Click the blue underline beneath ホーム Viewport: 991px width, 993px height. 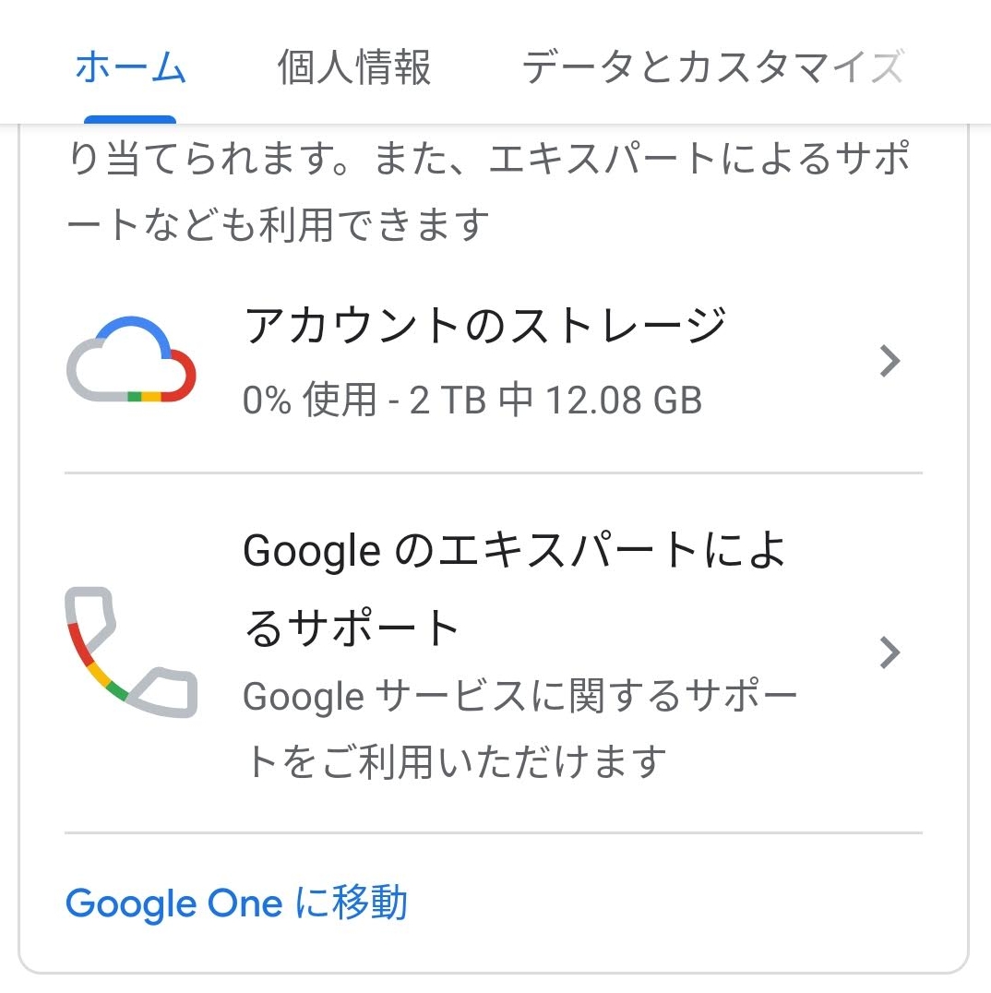coord(130,119)
